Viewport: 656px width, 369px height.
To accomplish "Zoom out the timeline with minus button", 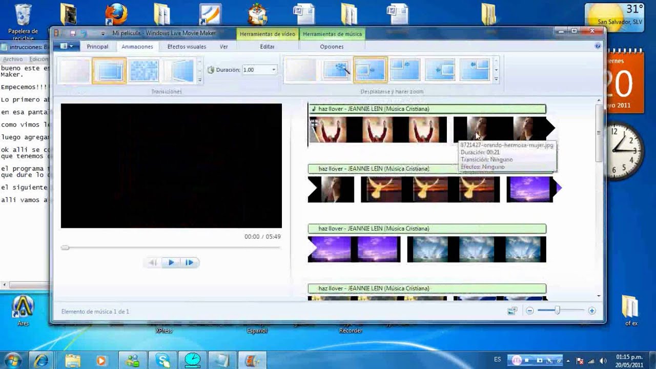I will [x=529, y=311].
